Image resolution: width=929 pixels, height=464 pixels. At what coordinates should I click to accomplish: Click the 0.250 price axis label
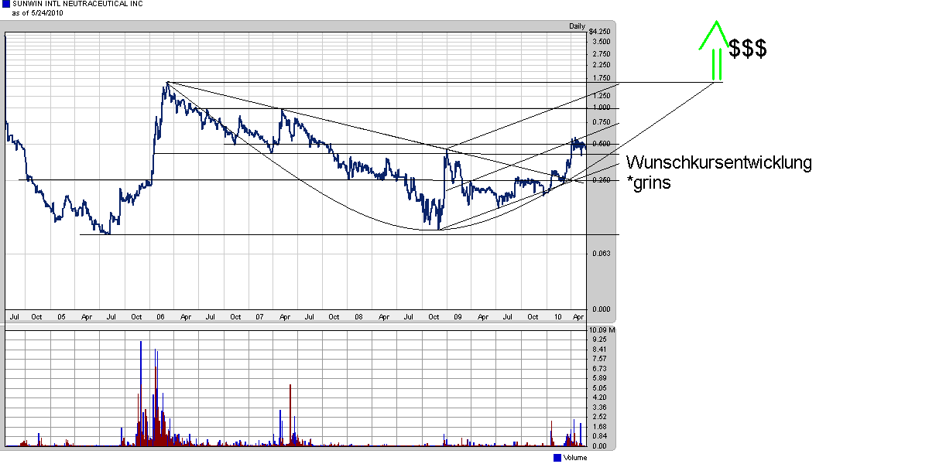pyautogui.click(x=601, y=180)
